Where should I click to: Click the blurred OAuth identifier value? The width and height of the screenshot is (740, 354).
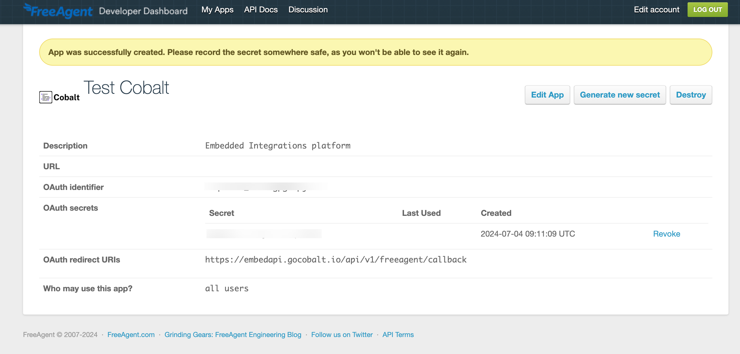266,187
